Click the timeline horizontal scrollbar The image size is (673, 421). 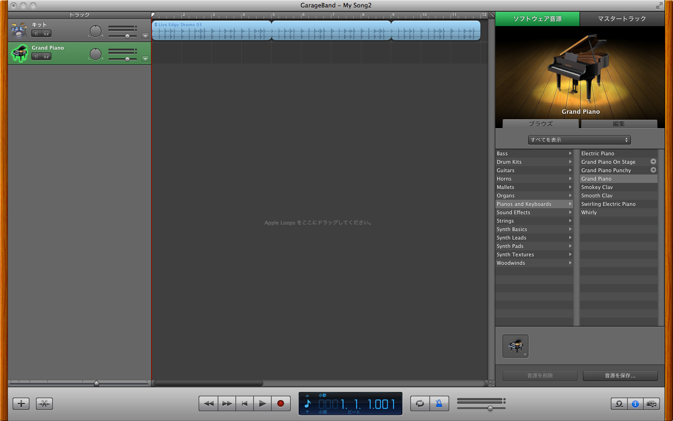(x=208, y=383)
